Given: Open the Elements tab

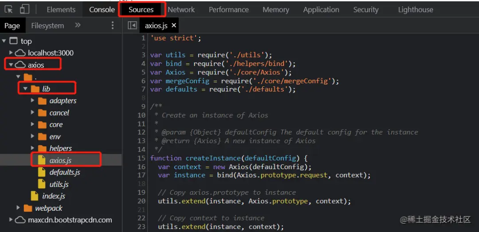Looking at the screenshot, I should [61, 10].
